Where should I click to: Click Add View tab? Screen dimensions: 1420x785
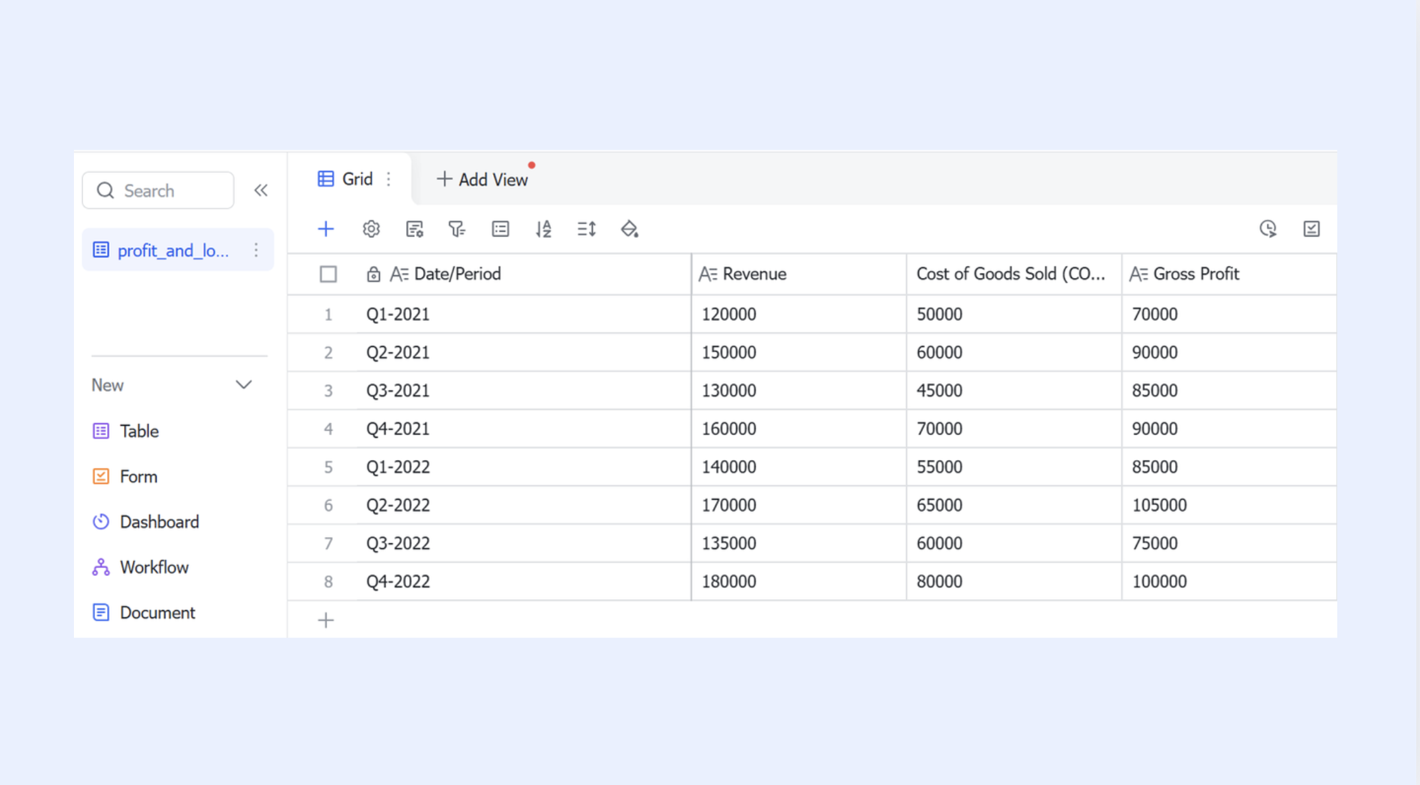click(x=483, y=180)
